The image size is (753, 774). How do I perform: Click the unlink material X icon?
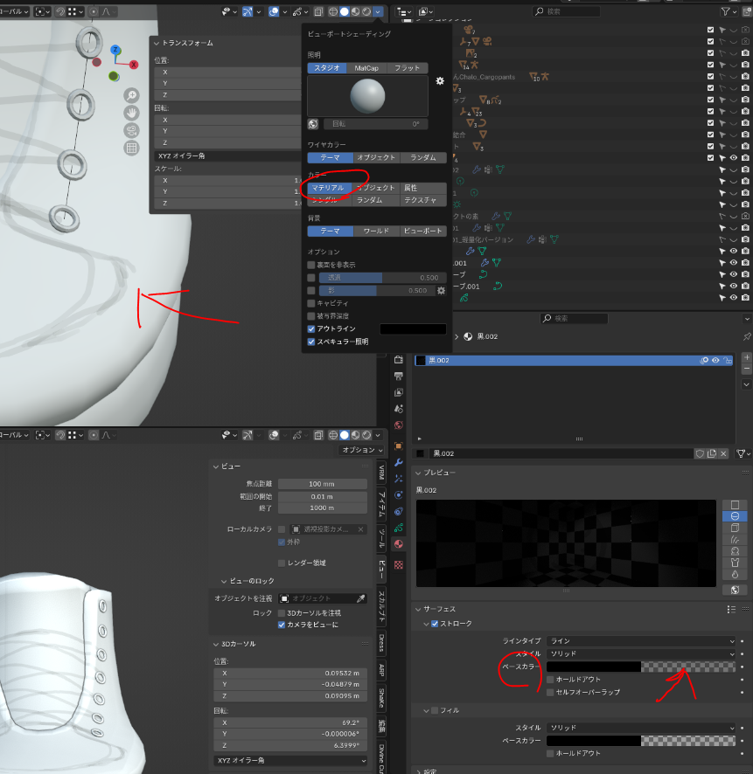tap(724, 453)
